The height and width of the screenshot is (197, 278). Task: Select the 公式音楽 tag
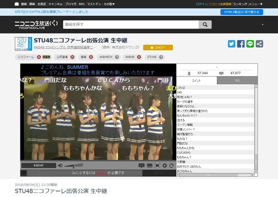click(62, 57)
